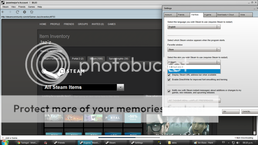The width and height of the screenshot is (258, 145).
Task: Switch to Sin título - Paint window
Action: (x=204, y=143)
